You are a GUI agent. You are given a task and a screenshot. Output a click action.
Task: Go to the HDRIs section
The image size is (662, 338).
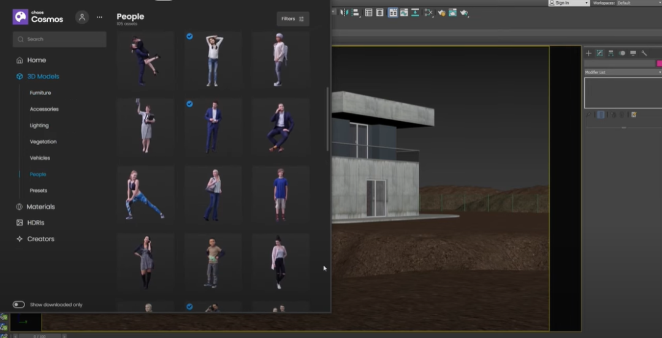pos(36,223)
